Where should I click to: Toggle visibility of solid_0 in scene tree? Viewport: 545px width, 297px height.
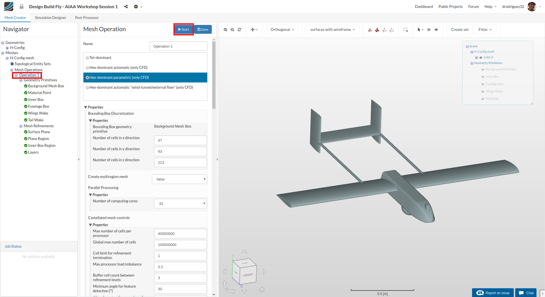[x=481, y=58]
